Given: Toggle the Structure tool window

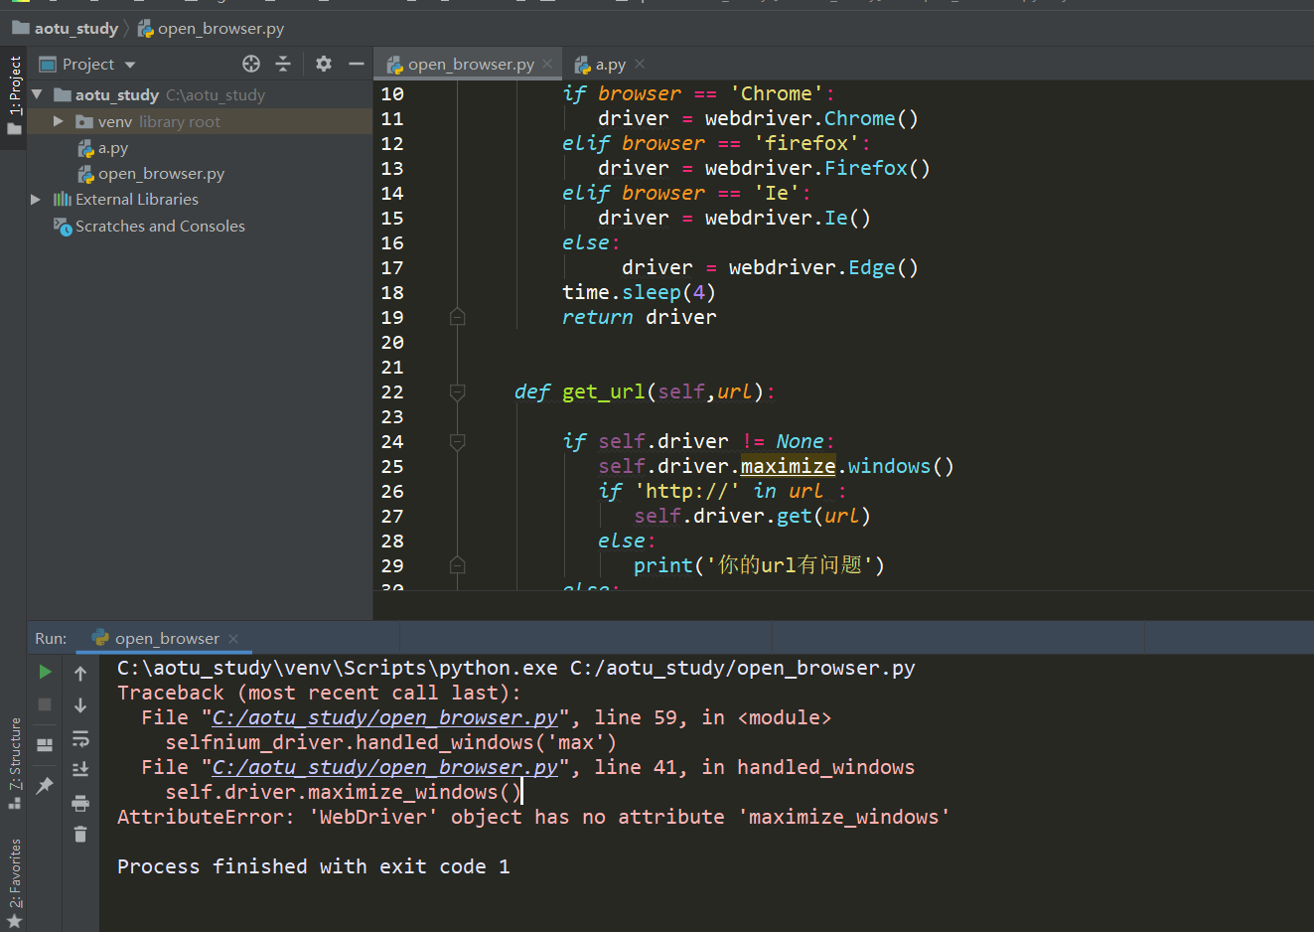Looking at the screenshot, I should point(15,763).
